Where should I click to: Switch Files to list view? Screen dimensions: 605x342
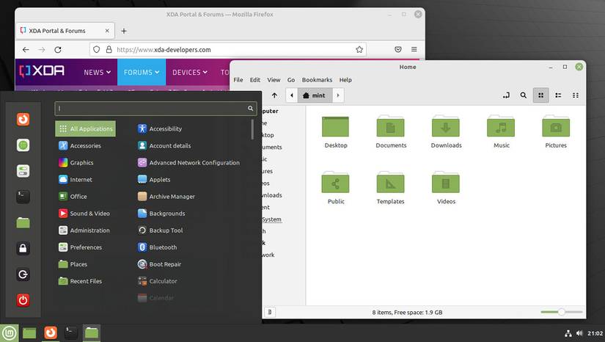[x=558, y=95]
